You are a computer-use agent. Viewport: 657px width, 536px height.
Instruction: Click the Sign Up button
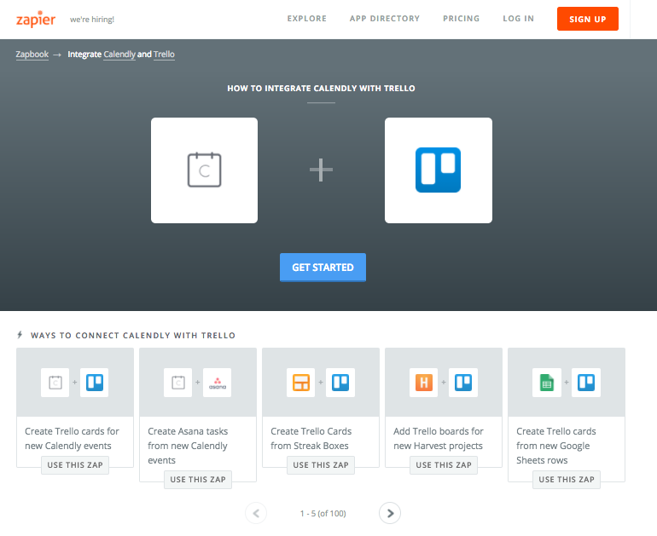pyautogui.click(x=587, y=19)
